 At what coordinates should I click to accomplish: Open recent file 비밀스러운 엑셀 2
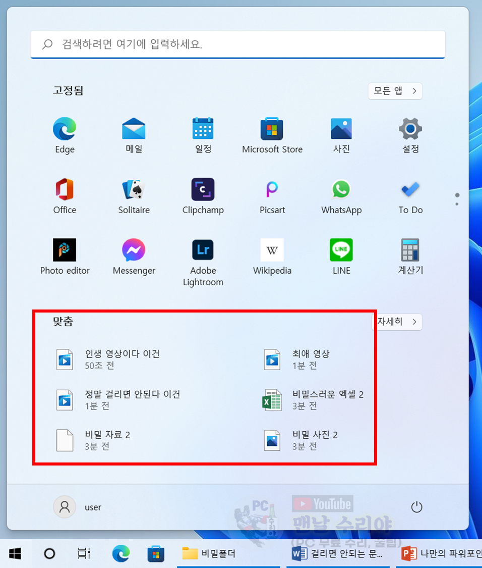(314, 400)
